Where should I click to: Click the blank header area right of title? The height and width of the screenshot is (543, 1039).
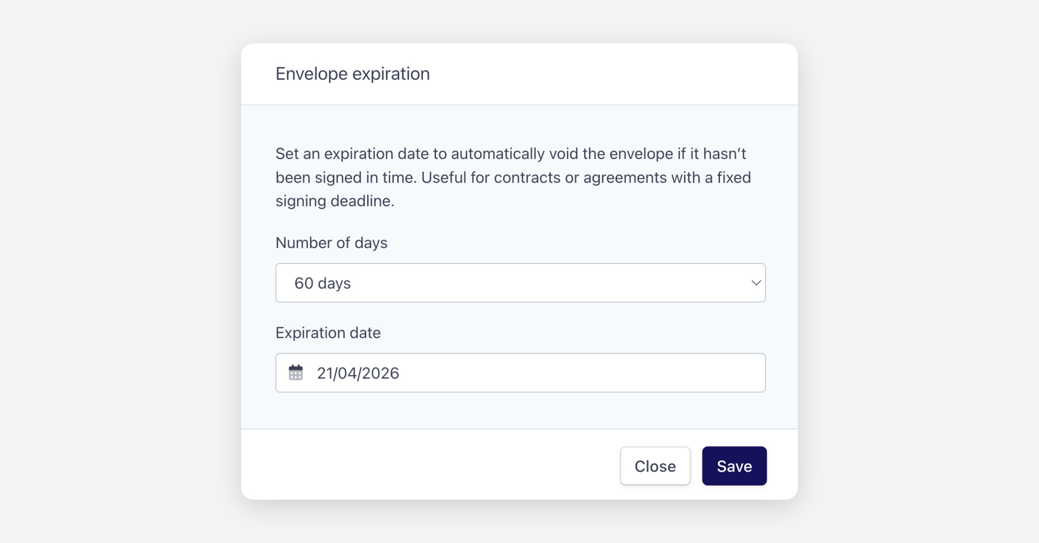tap(606, 74)
